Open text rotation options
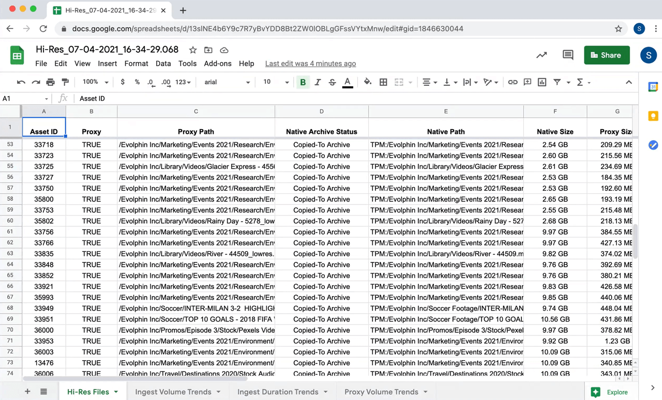This screenshot has width=662, height=400. (x=490, y=82)
